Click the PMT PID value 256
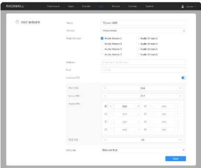The height and width of the screenshot is (168, 201). 143,88
